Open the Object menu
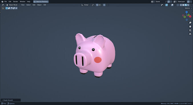 point(39,5)
